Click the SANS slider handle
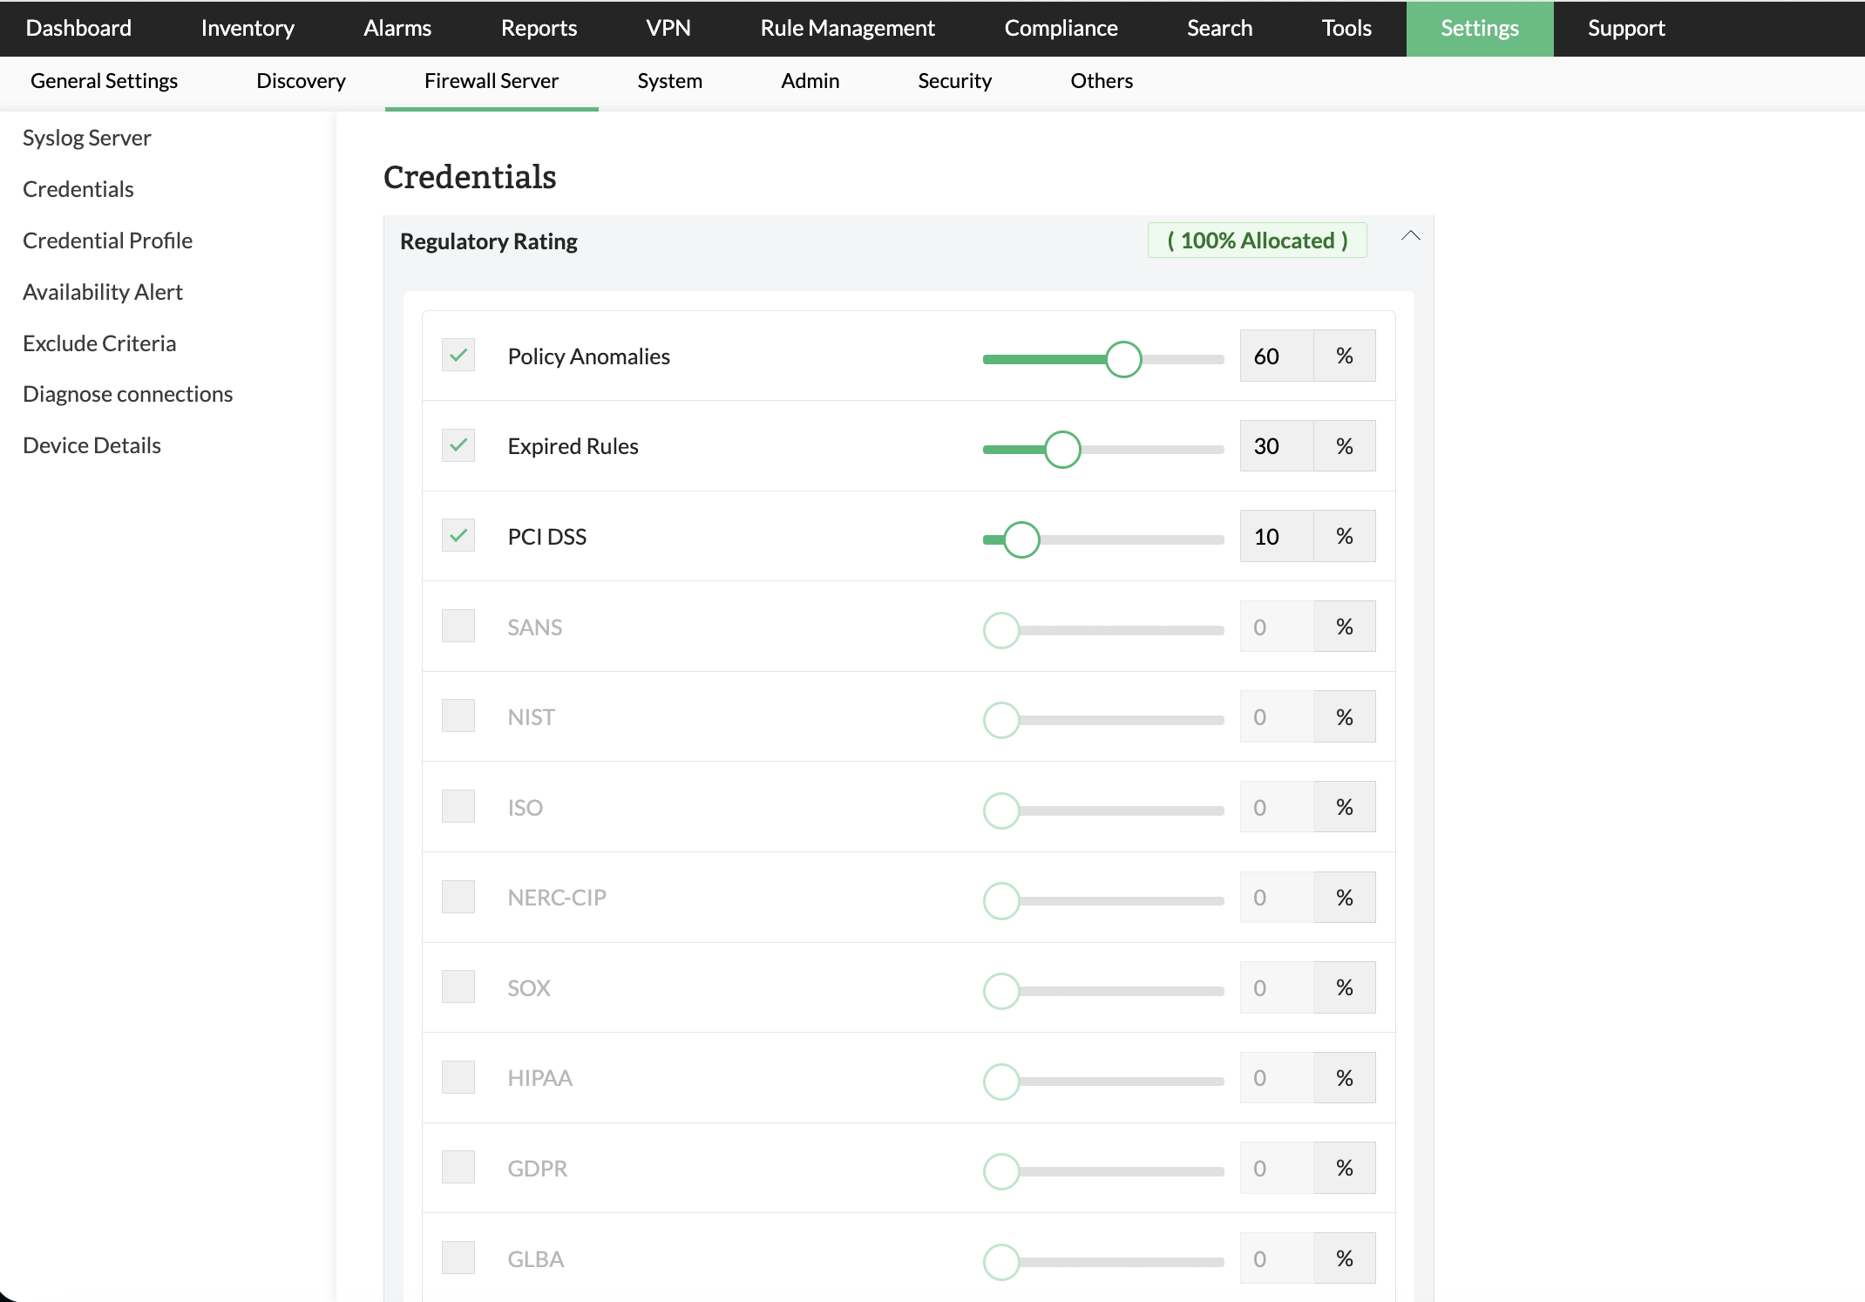1865x1302 pixels. tap(1001, 630)
